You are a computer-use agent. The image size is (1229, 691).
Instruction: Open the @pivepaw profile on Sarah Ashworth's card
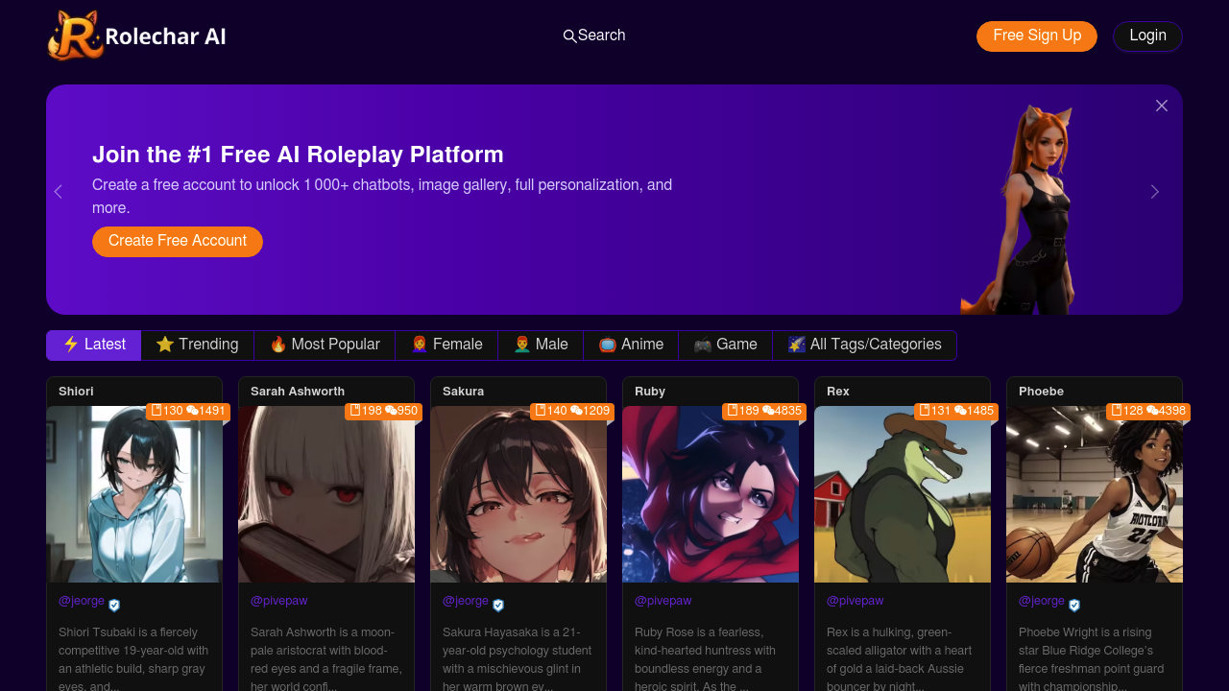coord(278,601)
